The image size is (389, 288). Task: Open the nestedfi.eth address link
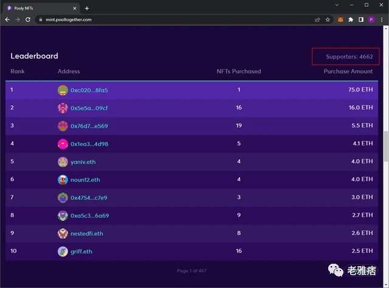86,233
